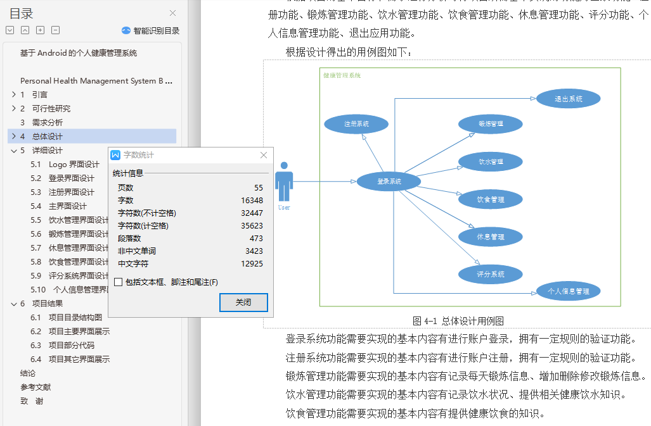Collapse chapter 6 项目结果
The width and height of the screenshot is (651, 426).
tap(14, 304)
